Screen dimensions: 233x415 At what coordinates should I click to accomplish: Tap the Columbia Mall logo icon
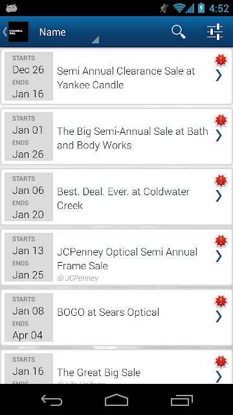click(18, 32)
